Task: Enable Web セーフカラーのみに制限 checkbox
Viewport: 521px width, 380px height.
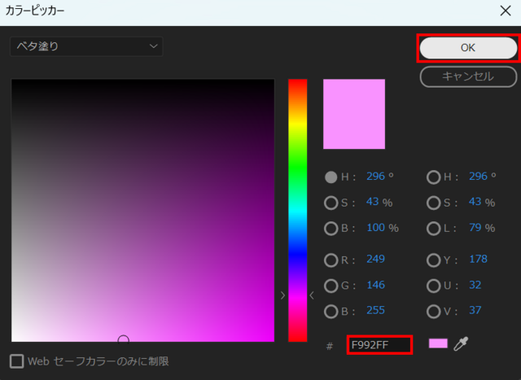Action: (x=17, y=360)
